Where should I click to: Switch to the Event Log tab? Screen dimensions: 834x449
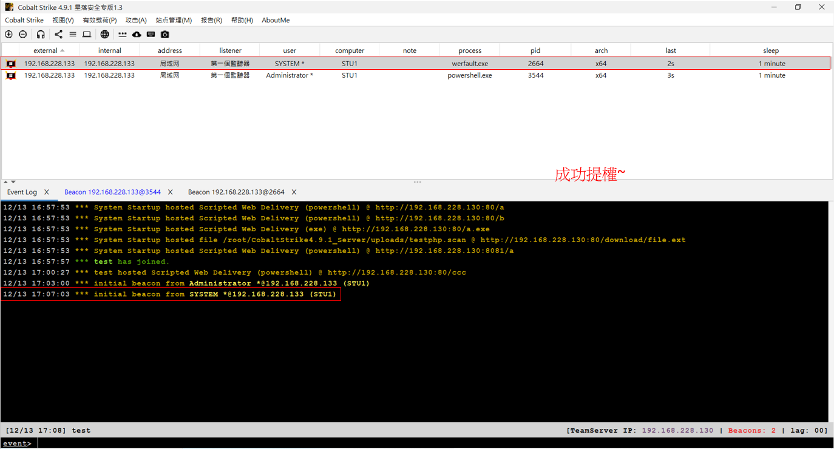click(22, 192)
